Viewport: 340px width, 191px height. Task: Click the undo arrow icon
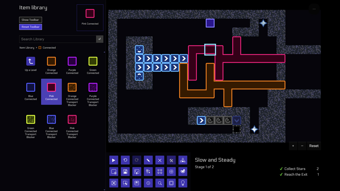(x=125, y=160)
